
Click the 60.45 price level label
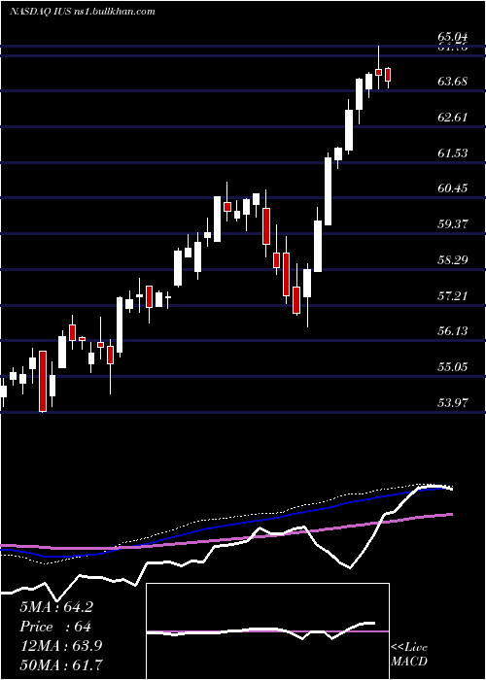tap(453, 188)
